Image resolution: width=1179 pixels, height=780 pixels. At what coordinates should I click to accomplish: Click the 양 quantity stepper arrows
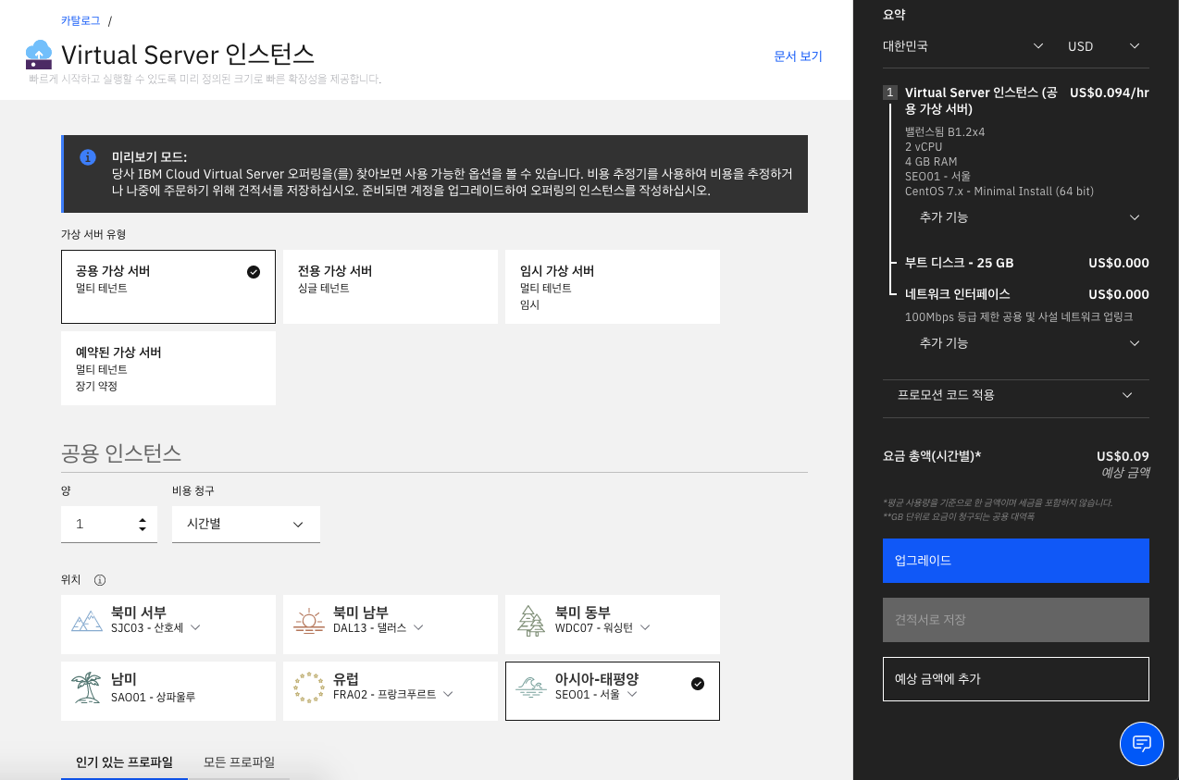tap(143, 525)
